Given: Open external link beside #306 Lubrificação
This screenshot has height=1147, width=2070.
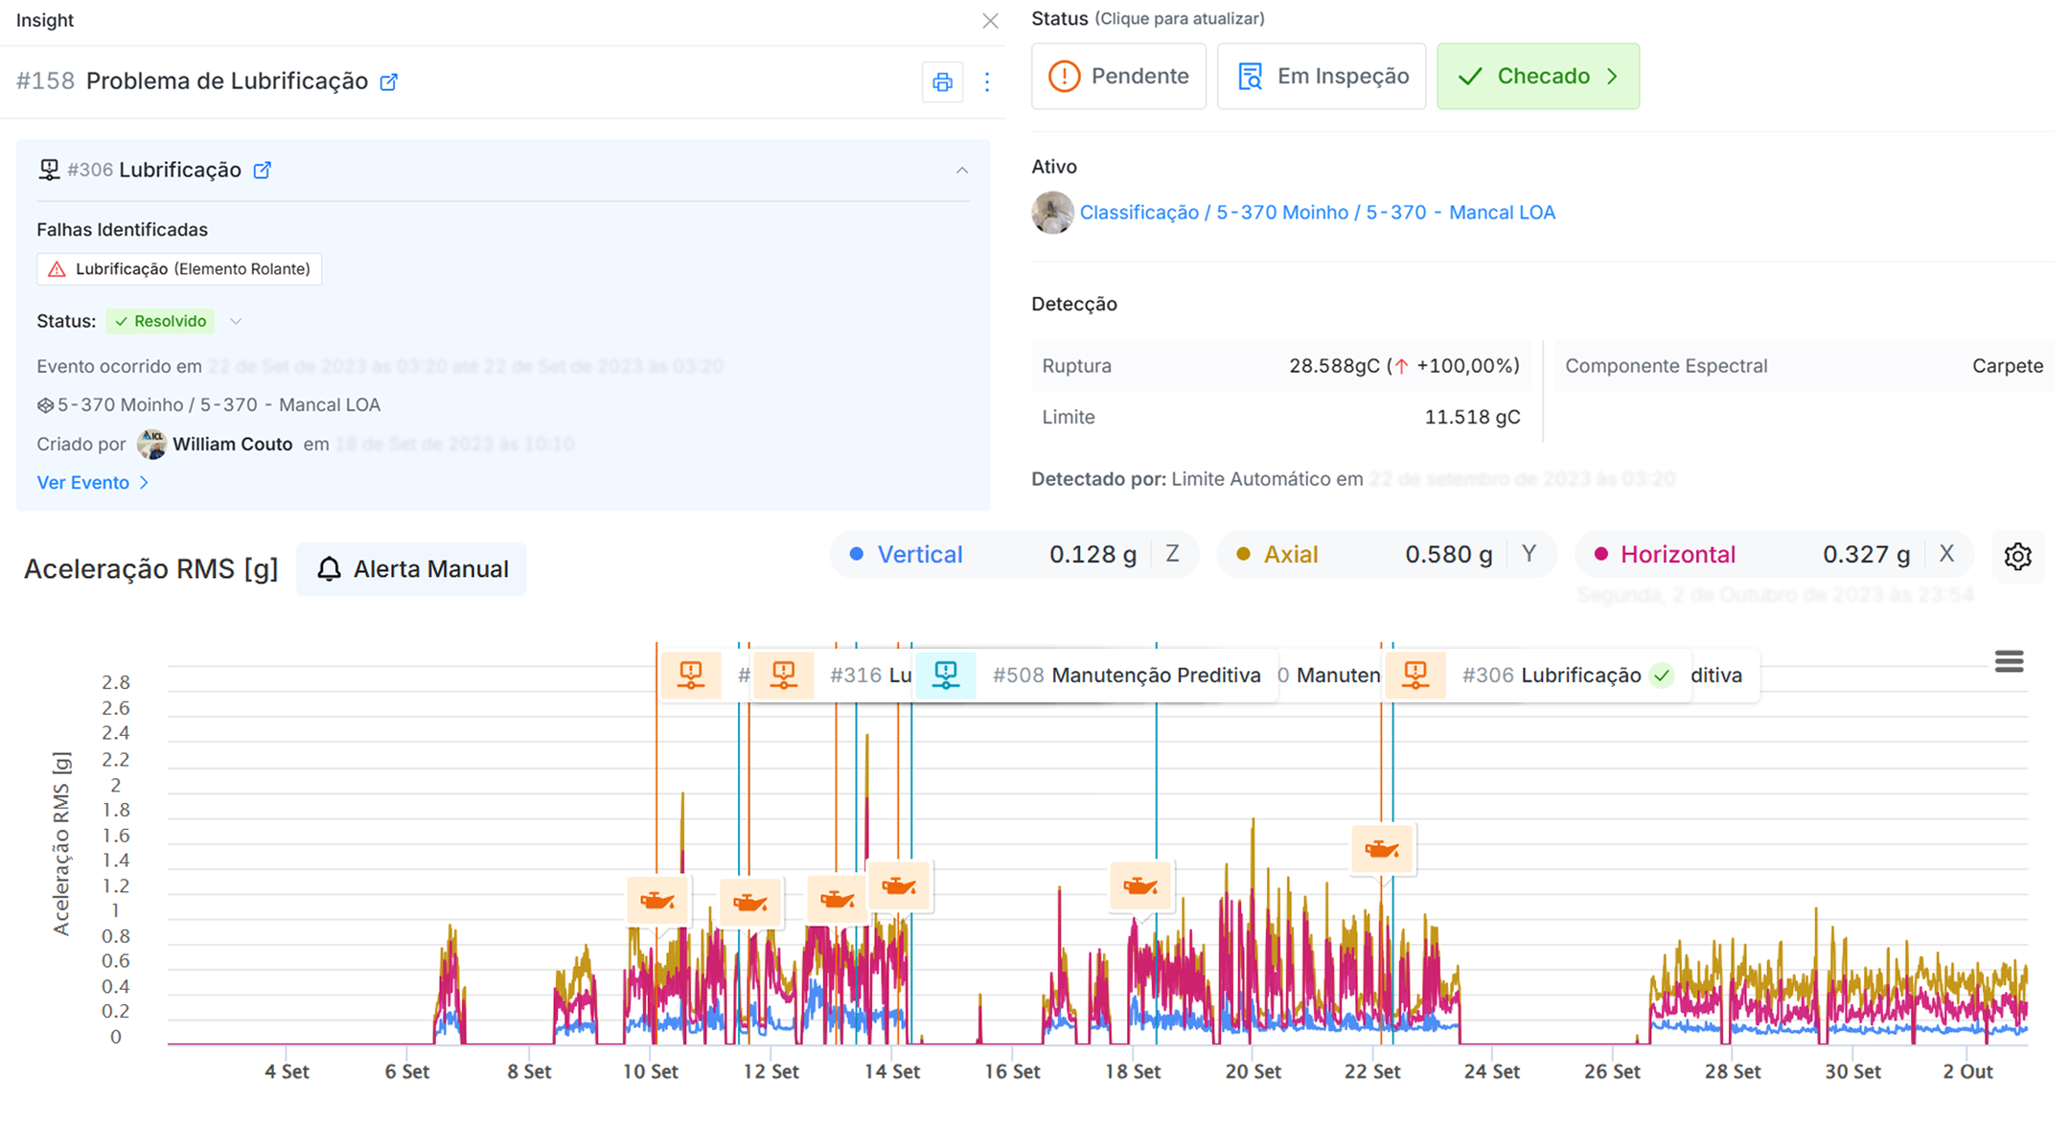Looking at the screenshot, I should pyautogui.click(x=263, y=171).
